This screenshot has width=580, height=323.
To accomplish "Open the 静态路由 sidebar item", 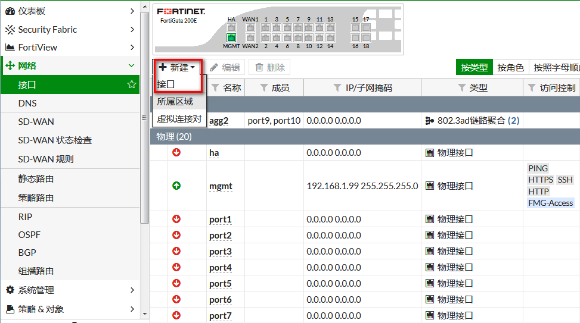I will click(x=36, y=178).
